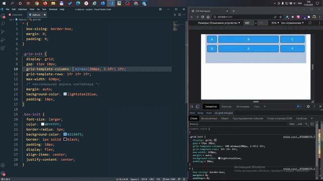Viewport: 323px width, 181px height.
Task: Click the blue box labeled F
Action: (x=292, y=49)
